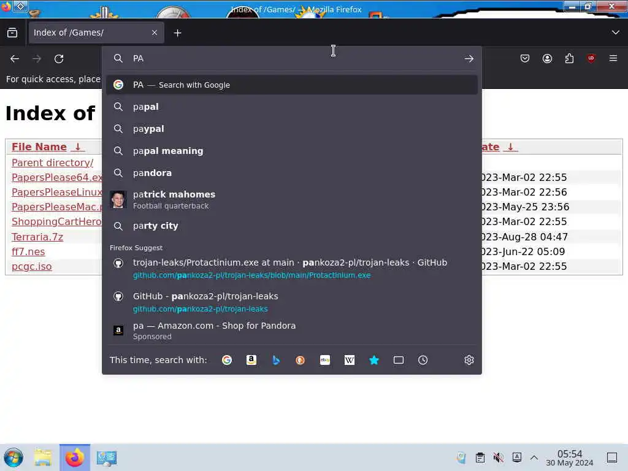The height and width of the screenshot is (471, 628).
Task: Open the computer monitor taskbar icon
Action: pyautogui.click(x=107, y=458)
